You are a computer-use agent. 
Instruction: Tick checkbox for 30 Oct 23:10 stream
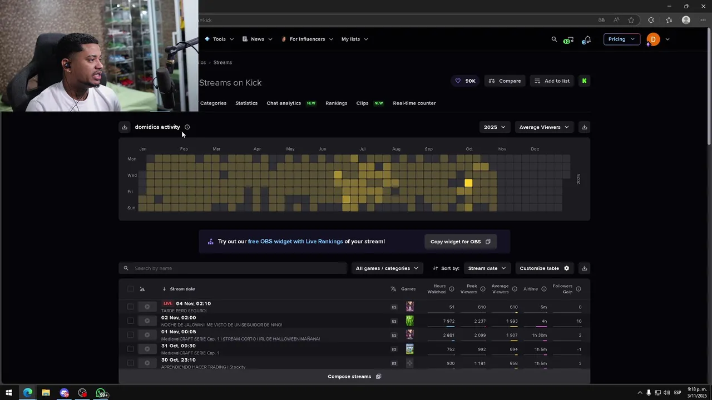coord(131,363)
